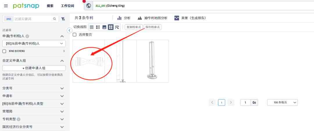Open the 工作空间 menu
This screenshot has width=314, height=131.
pos(67,6)
